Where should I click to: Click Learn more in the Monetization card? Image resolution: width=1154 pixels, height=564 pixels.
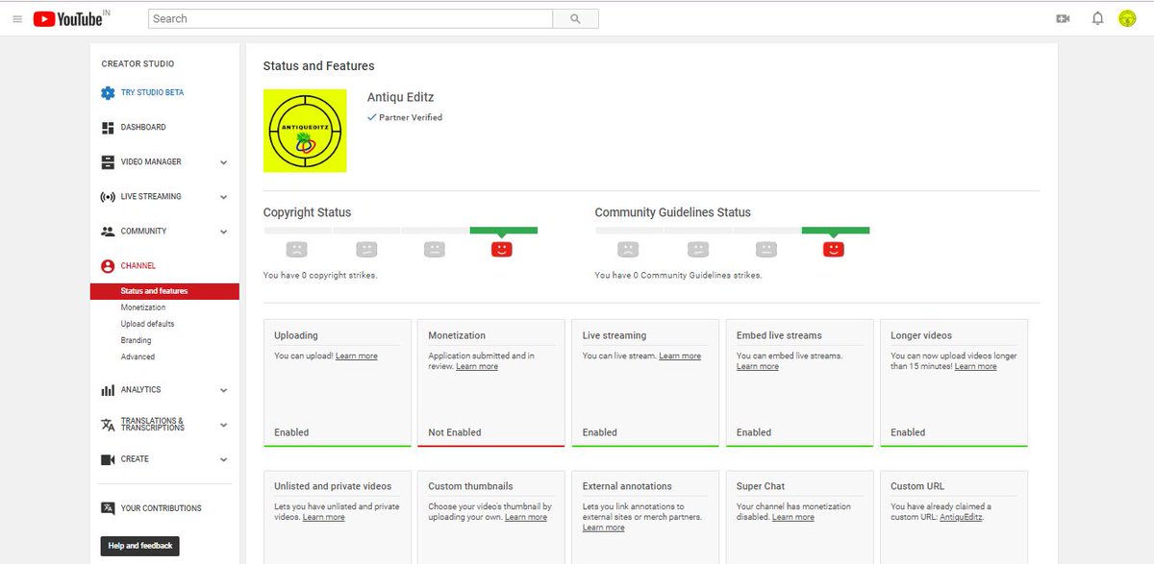477,367
